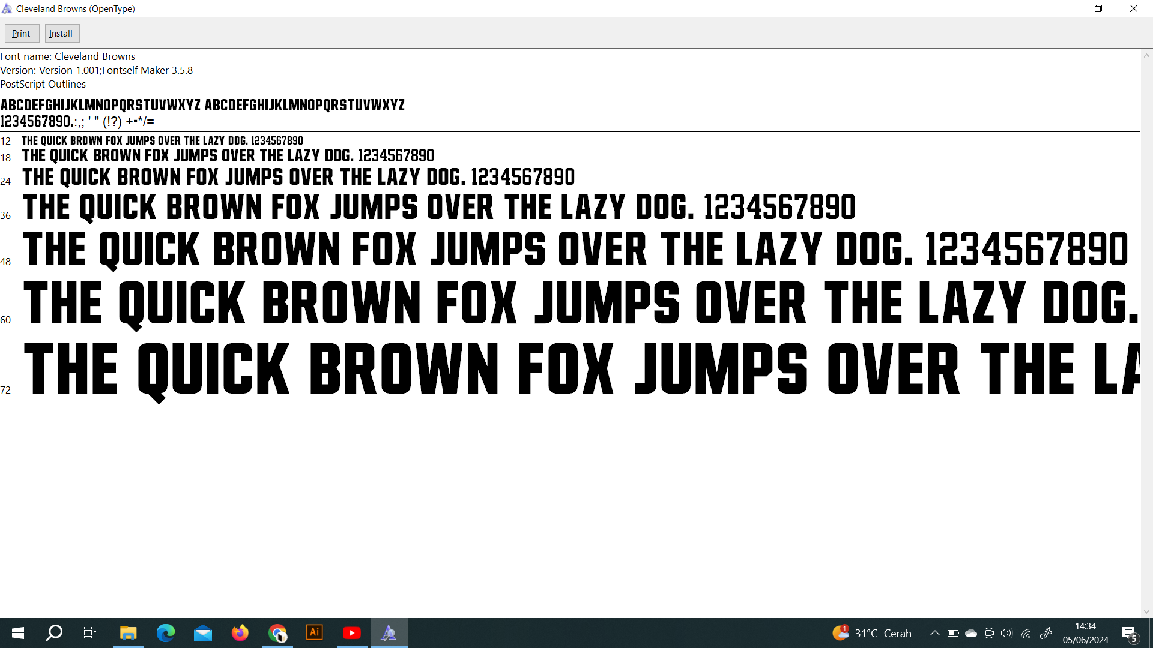Open the clock and date display

[x=1085, y=633]
